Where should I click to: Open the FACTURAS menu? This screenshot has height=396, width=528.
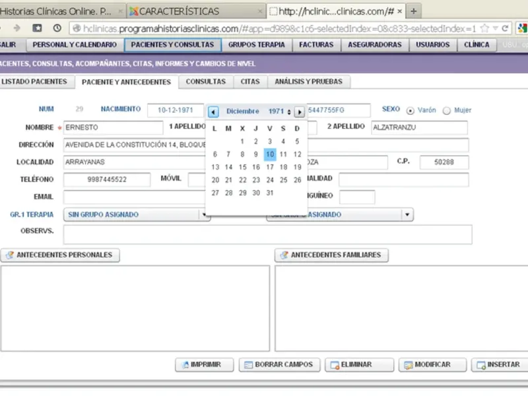316,45
